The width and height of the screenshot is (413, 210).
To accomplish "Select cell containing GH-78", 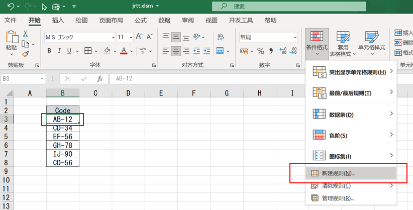I will [63, 145].
